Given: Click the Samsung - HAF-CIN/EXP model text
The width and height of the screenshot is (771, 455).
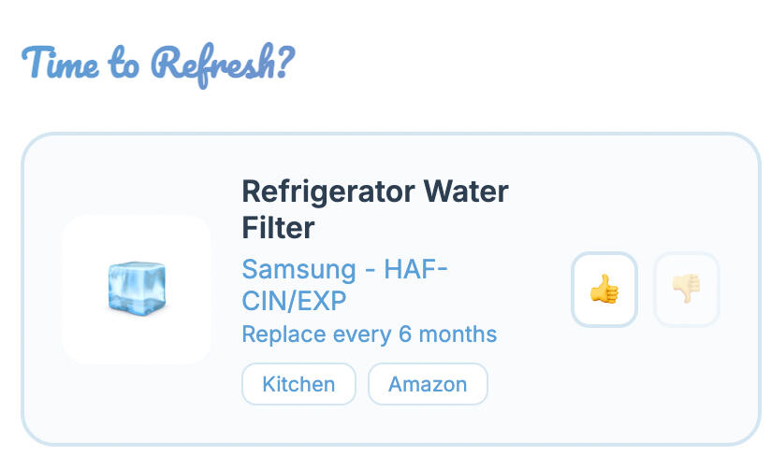Looking at the screenshot, I should tap(343, 285).
